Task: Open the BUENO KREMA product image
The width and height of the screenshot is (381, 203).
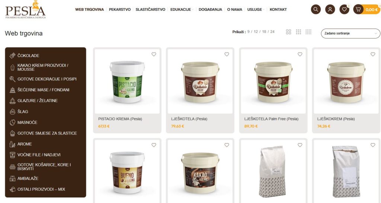Action: coord(127,172)
